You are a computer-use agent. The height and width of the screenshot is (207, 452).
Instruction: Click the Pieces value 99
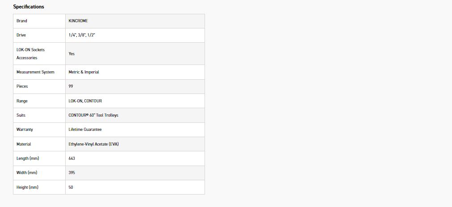(x=71, y=86)
